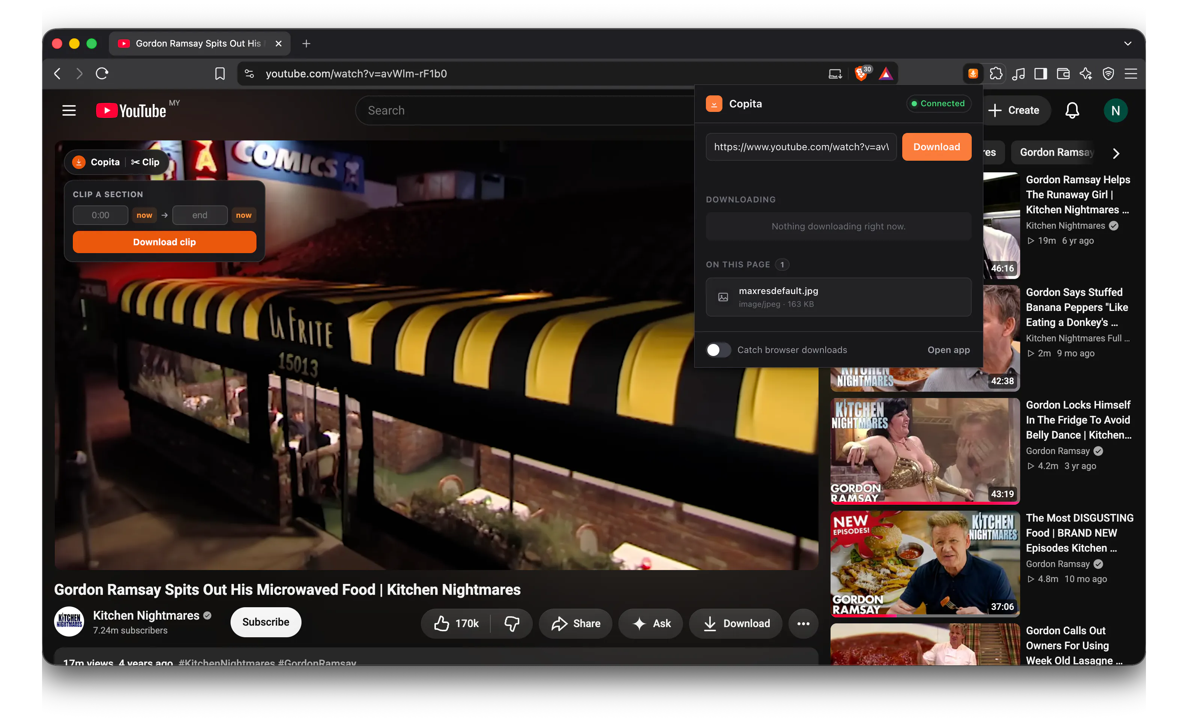Screen dimensions: 1188x721
Task: Open Gordon Ramsay Helps The Runaway Girl title
Action: click(1078, 195)
